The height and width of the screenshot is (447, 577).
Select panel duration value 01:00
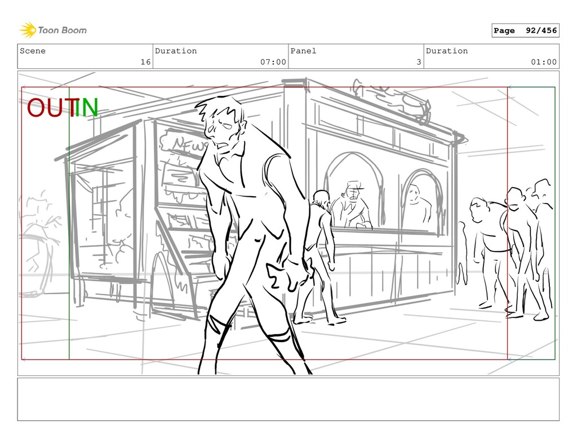pos(544,62)
